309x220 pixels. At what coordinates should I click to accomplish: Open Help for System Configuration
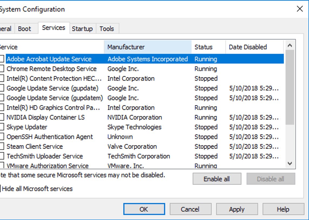[283, 209]
